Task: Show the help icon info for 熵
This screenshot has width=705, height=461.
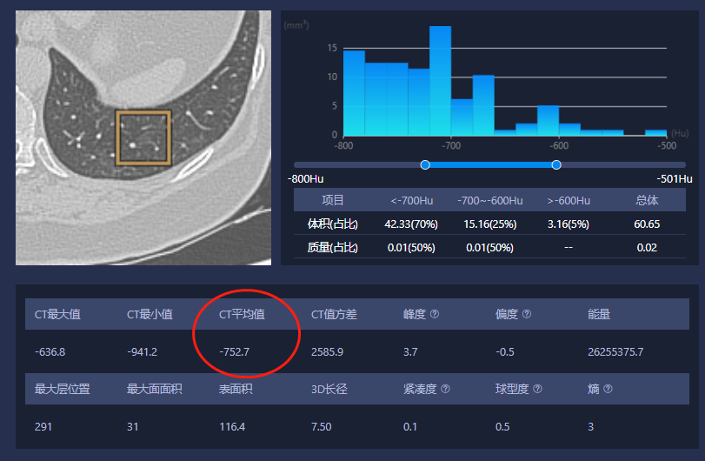Action: (608, 389)
